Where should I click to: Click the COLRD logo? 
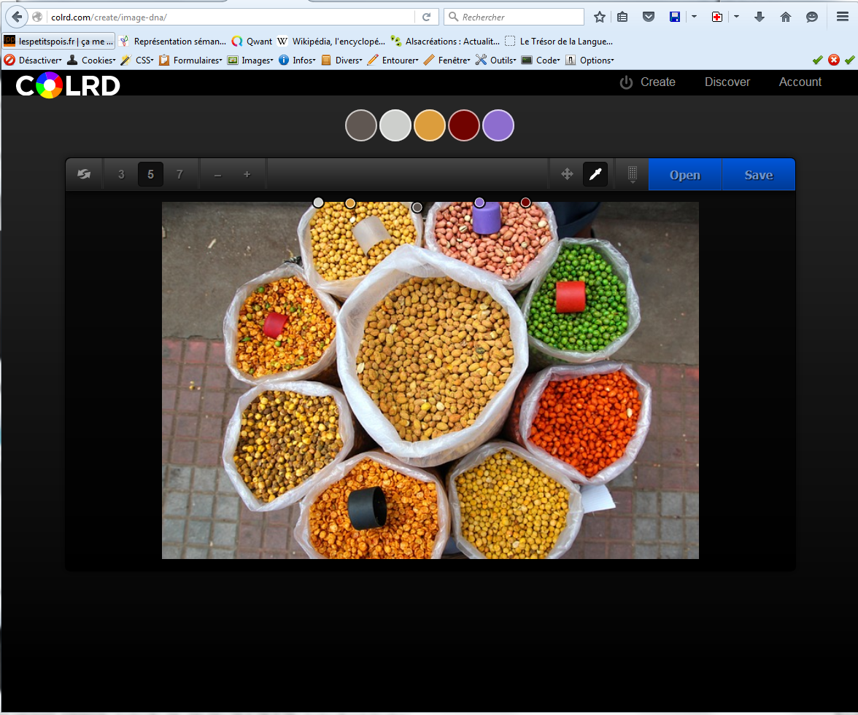(x=68, y=85)
